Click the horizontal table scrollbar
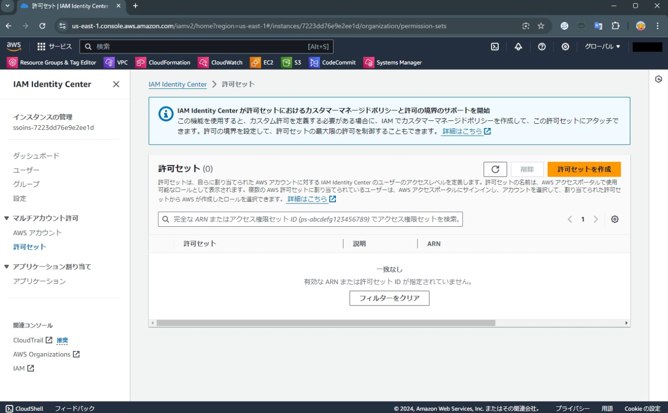The width and height of the screenshot is (668, 413). pos(326,323)
